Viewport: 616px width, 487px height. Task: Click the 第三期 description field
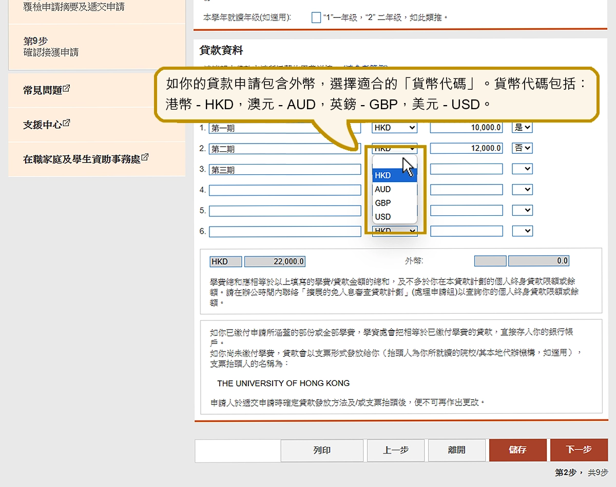pos(285,169)
